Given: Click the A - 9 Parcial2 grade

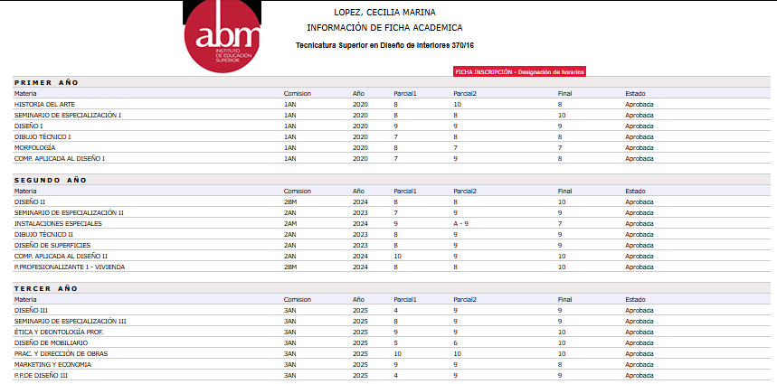Looking at the screenshot, I should pyautogui.click(x=460, y=223).
